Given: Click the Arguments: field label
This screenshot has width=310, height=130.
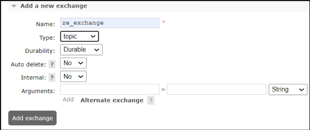Looking at the screenshot, I should tap(38, 91).
